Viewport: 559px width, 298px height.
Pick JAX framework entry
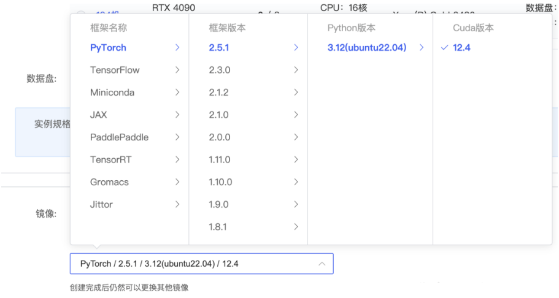[98, 115]
